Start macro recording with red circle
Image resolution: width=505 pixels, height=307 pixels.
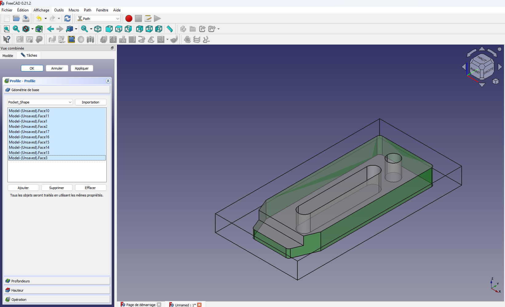coord(129,18)
